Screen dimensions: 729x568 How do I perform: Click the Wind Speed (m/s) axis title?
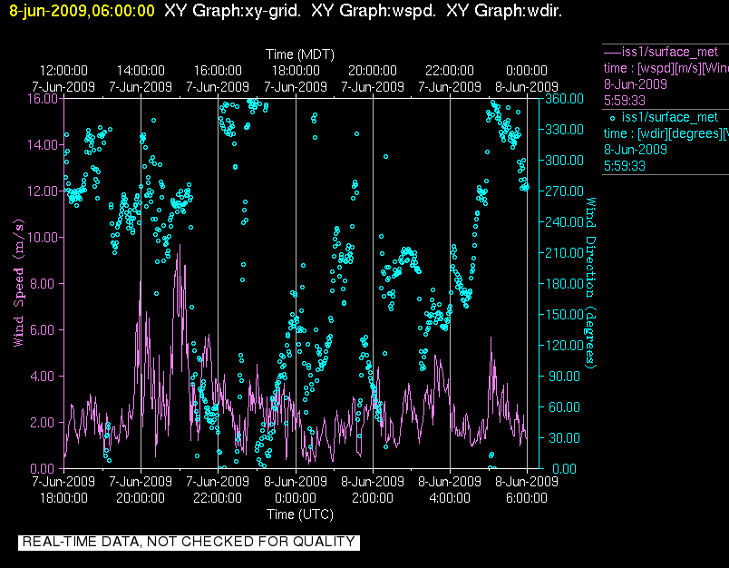[18, 283]
